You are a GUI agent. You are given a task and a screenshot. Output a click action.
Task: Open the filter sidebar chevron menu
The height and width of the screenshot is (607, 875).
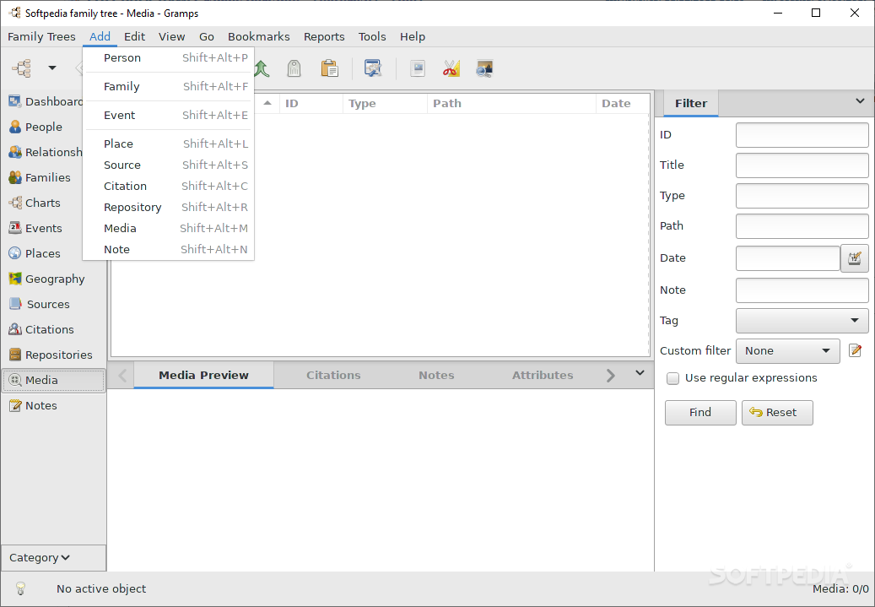(860, 101)
